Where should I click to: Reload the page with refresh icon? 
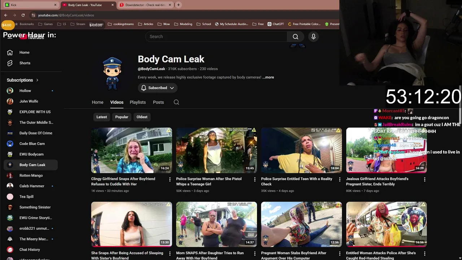[x=23, y=15]
